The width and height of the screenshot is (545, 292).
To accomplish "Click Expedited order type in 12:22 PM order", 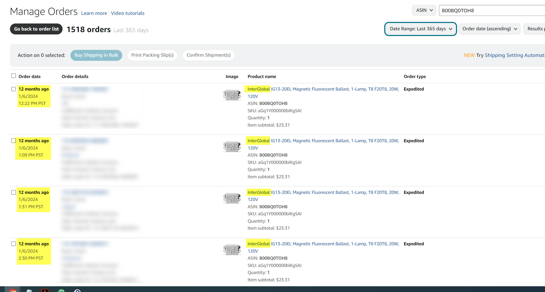I will coord(414,89).
